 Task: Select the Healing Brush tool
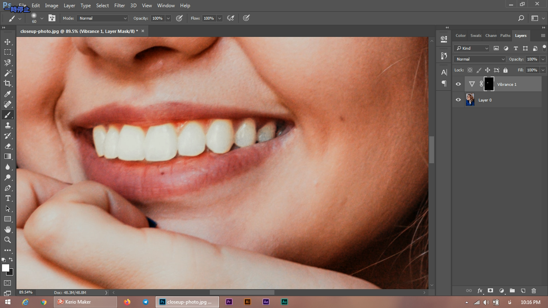(x=8, y=104)
